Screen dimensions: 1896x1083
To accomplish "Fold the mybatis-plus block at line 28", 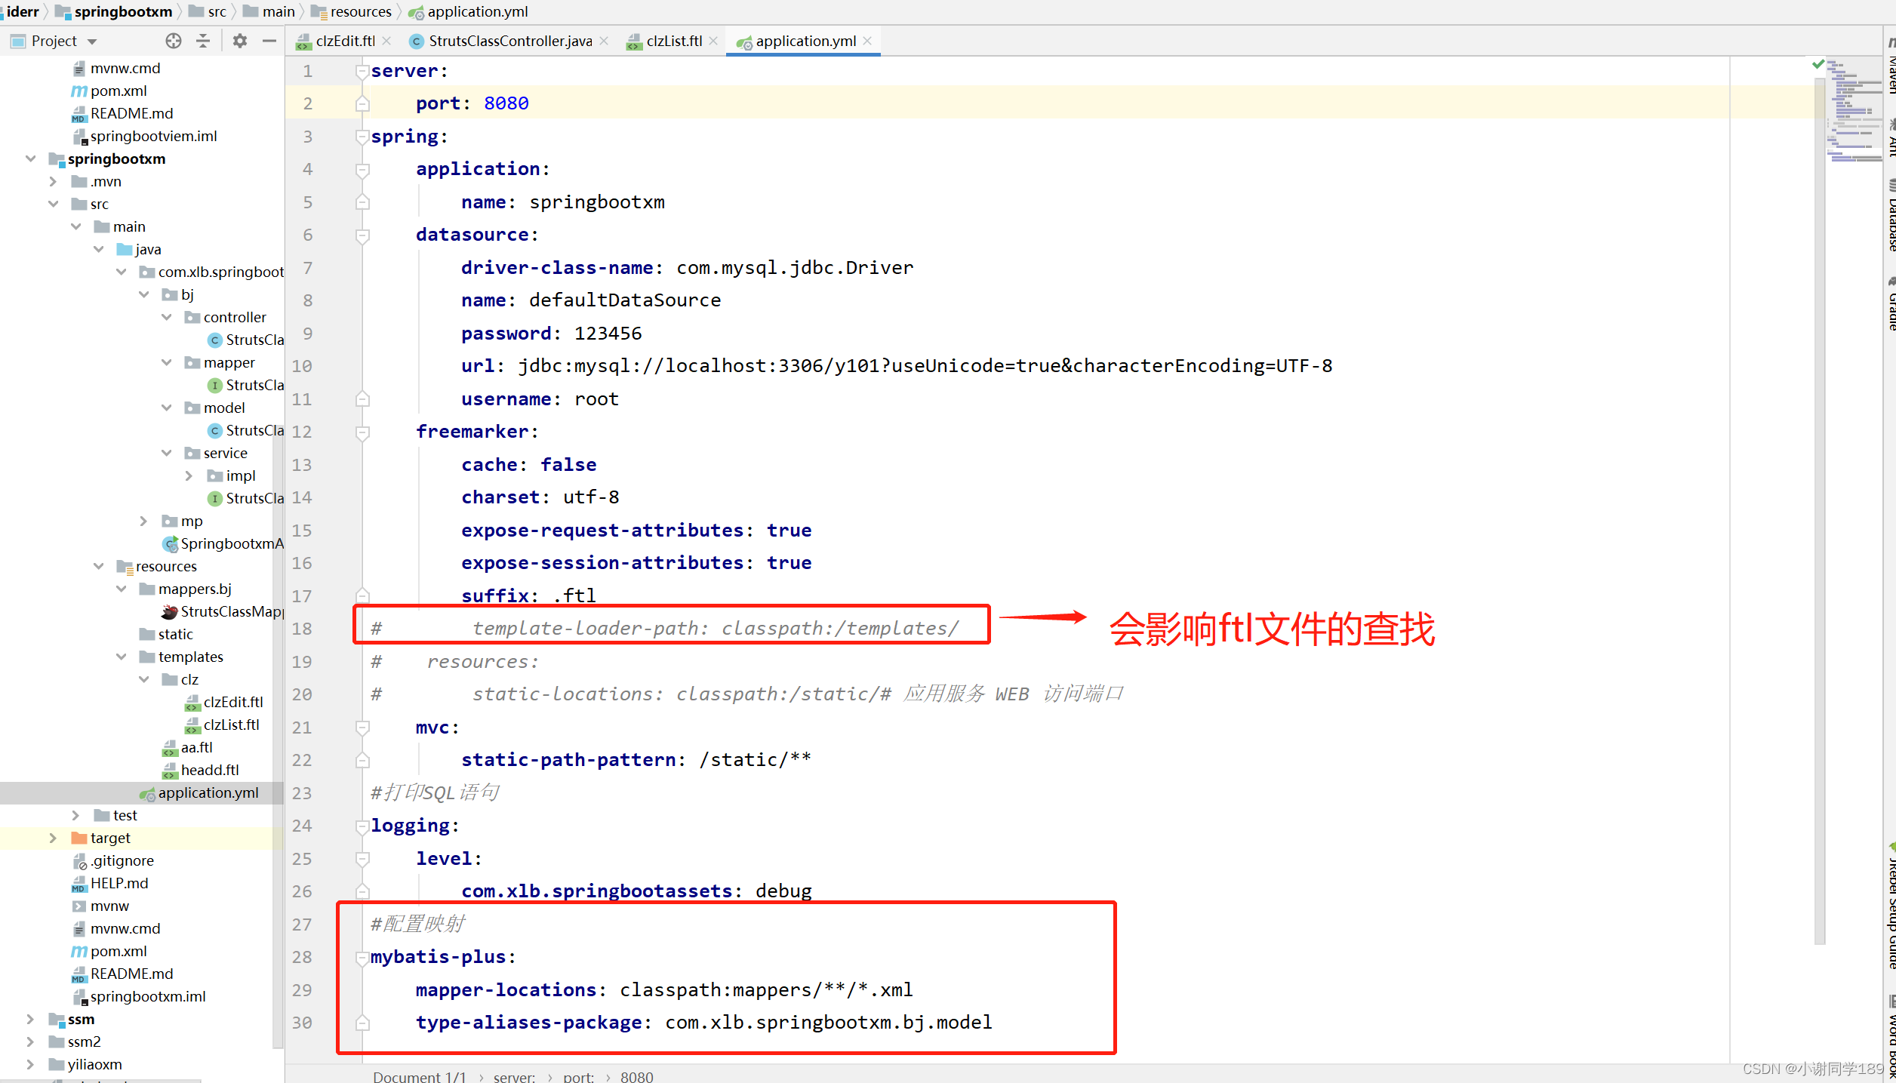I will pos(362,957).
